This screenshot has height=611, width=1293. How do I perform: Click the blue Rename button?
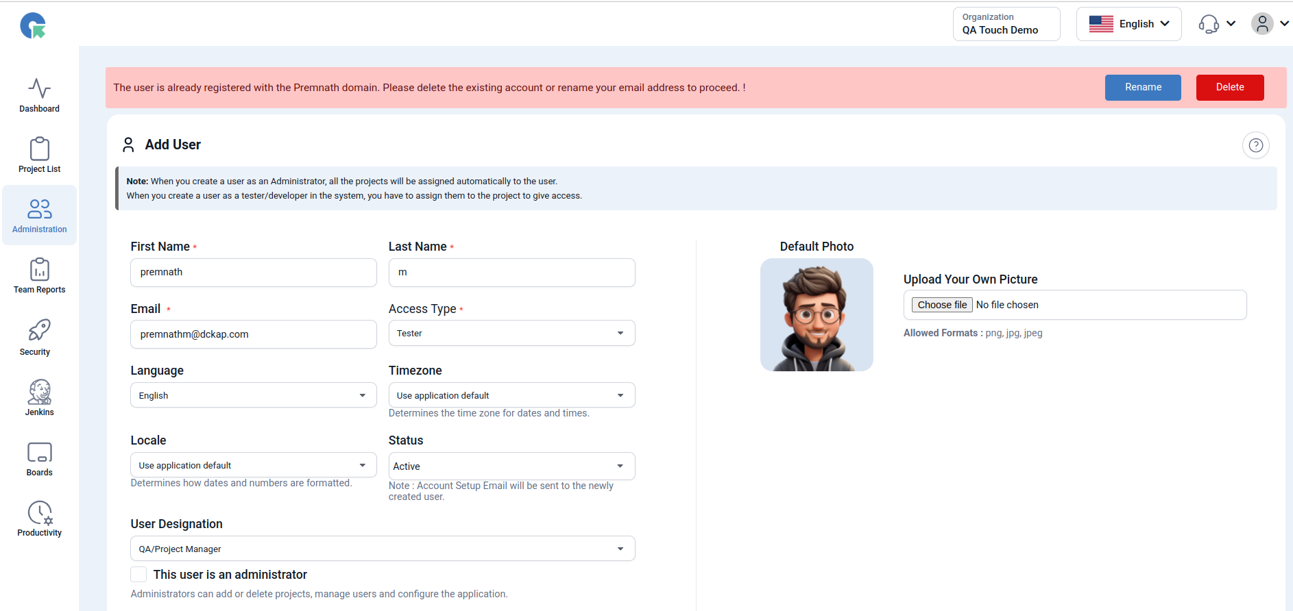coord(1143,88)
